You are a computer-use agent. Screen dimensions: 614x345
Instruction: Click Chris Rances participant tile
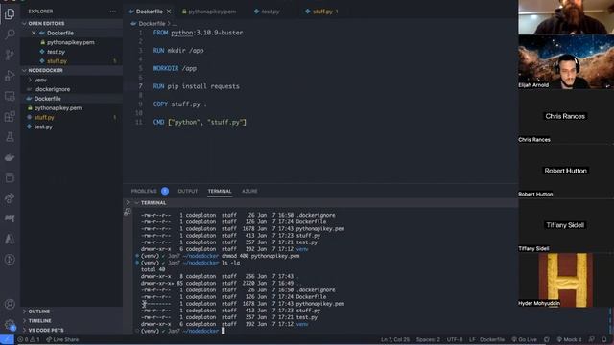tap(566, 116)
